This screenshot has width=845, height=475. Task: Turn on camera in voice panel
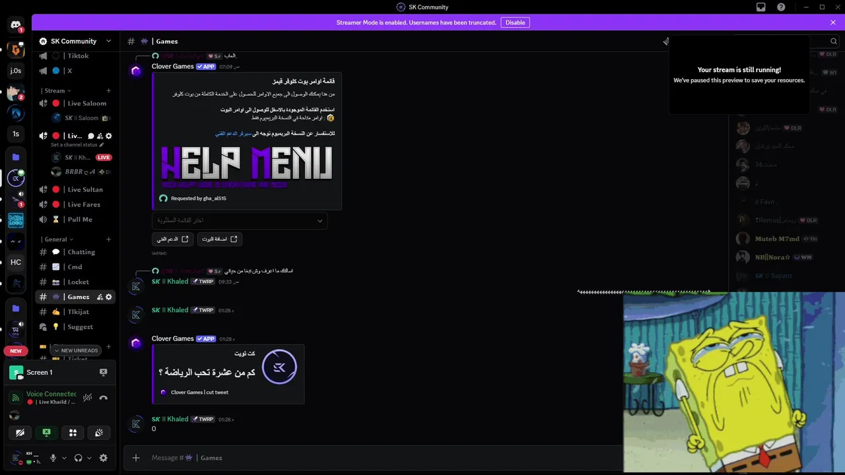(x=20, y=433)
